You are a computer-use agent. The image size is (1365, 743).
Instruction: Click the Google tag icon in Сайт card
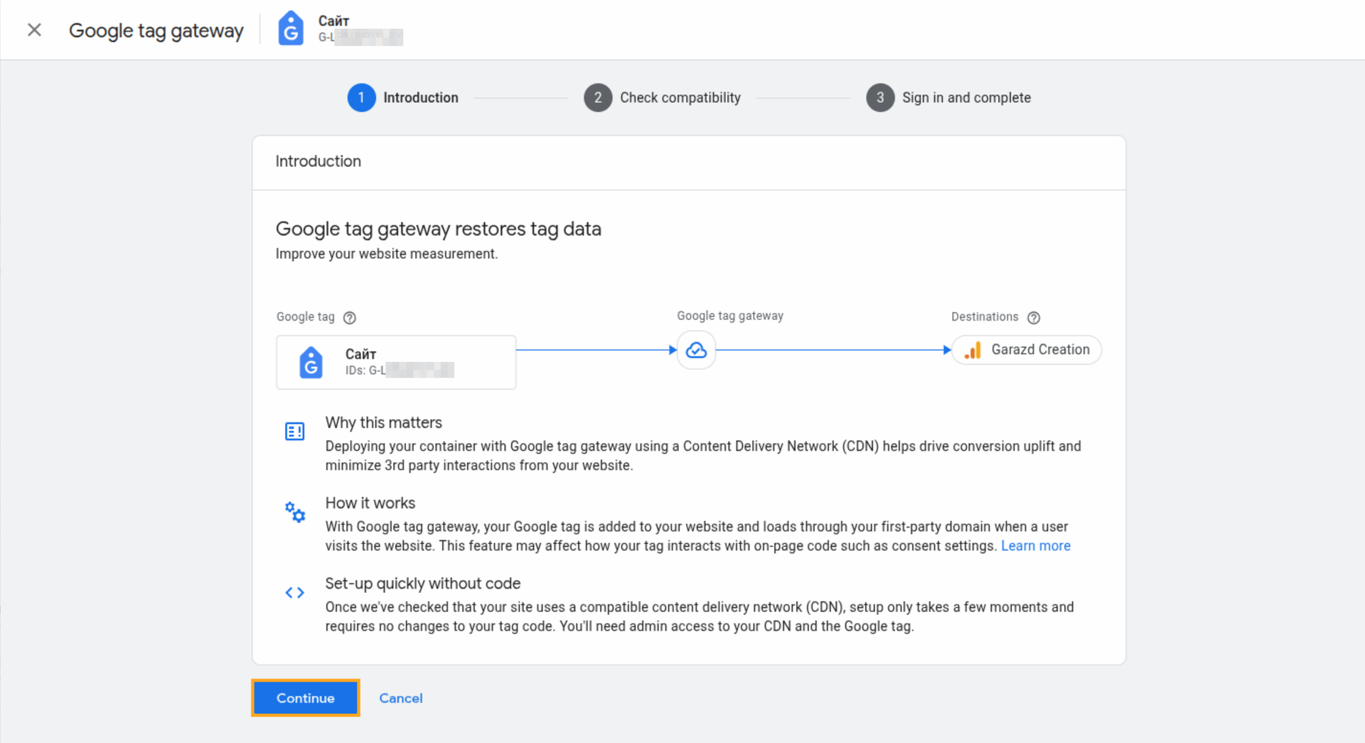[x=311, y=363]
